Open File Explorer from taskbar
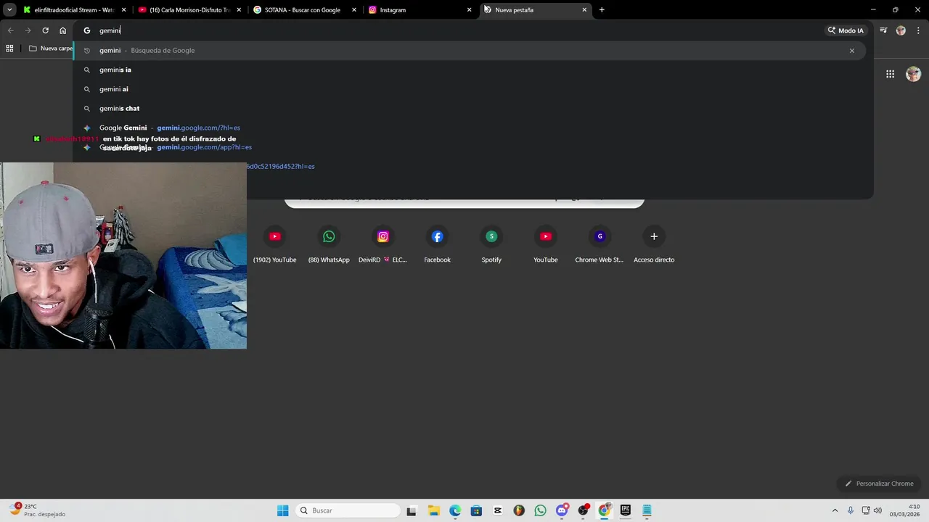Image resolution: width=929 pixels, height=522 pixels. [433, 510]
